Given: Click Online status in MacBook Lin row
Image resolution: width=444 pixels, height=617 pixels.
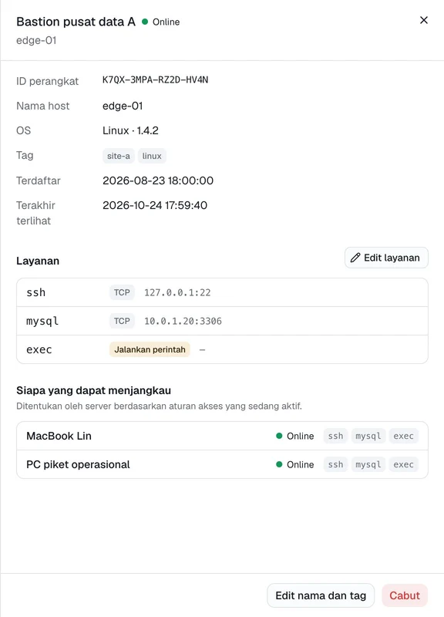Looking at the screenshot, I should pos(295,436).
